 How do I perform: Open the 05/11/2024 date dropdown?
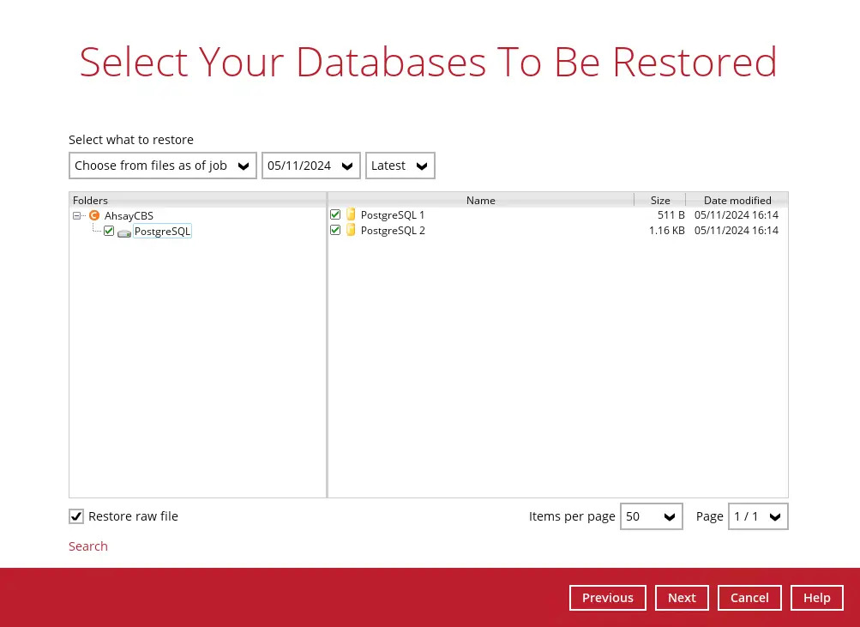tap(310, 166)
